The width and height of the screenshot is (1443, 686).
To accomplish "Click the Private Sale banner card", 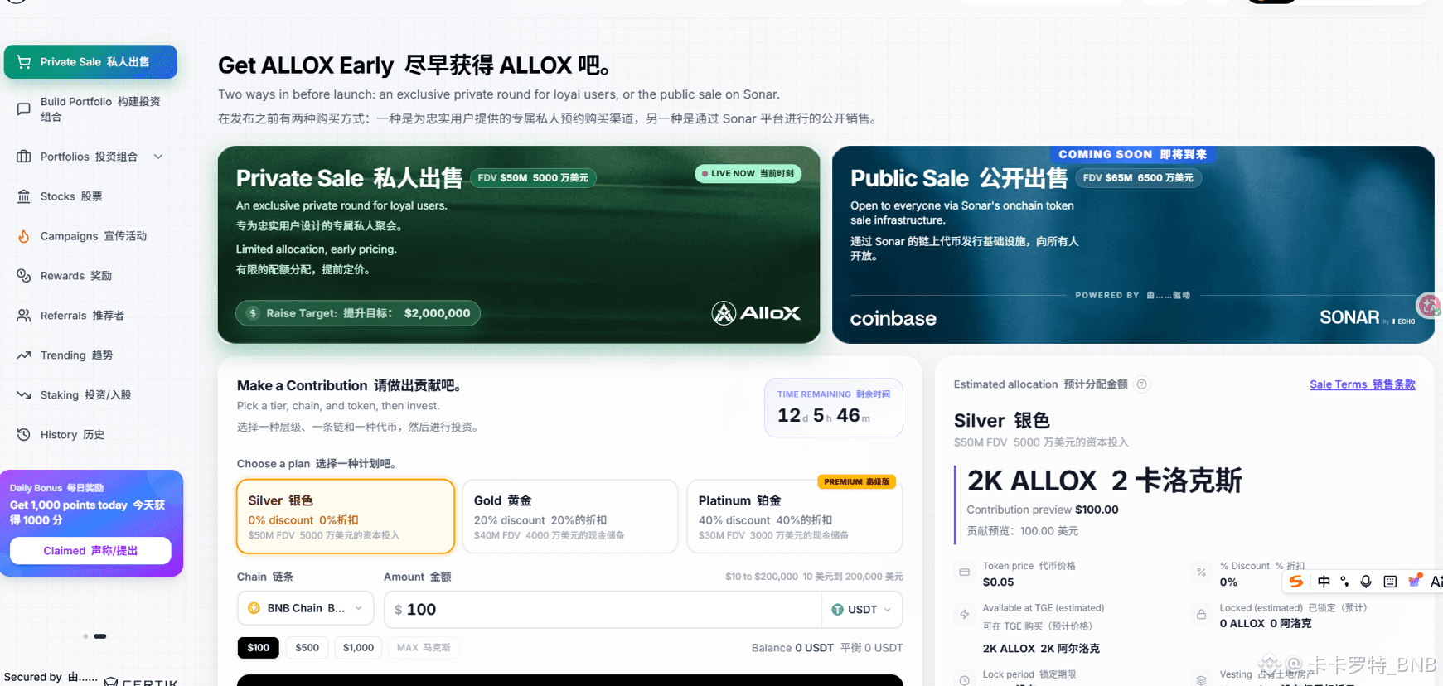I will [x=519, y=245].
